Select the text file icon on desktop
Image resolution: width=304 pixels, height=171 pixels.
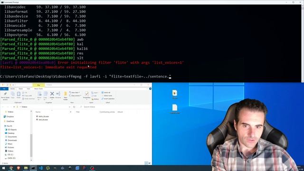click(175, 109)
